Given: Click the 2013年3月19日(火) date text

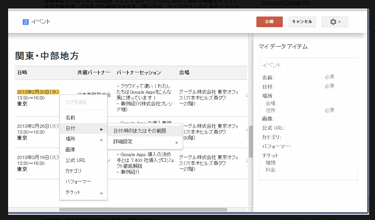Looking at the screenshot, I should pyautogui.click(x=38, y=157).
